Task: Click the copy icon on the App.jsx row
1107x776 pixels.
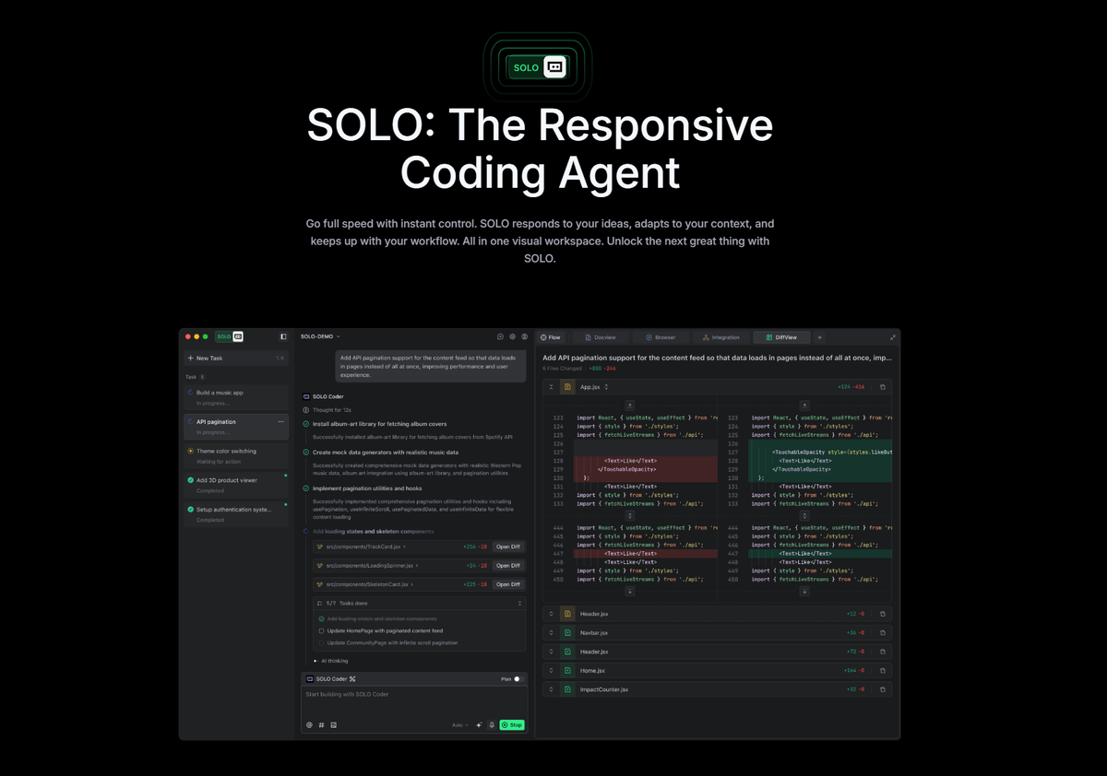Action: click(x=882, y=387)
